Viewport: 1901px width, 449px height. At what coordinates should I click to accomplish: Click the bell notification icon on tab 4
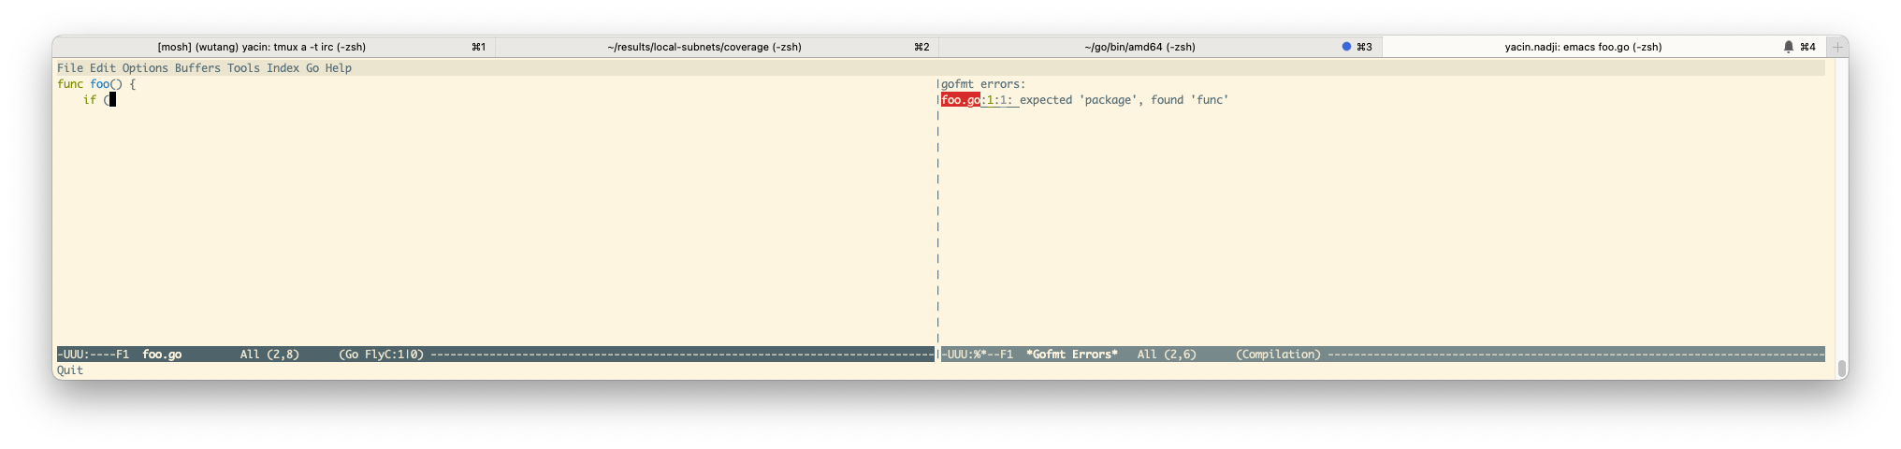pyautogui.click(x=1789, y=47)
